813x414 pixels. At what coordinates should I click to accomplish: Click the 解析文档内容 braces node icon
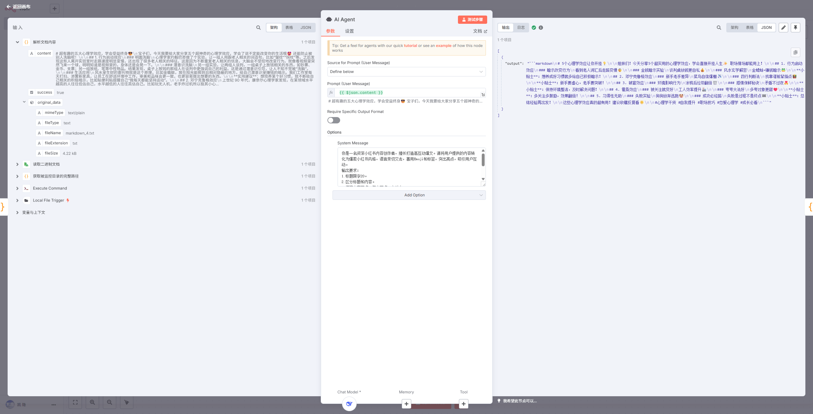pos(26,42)
